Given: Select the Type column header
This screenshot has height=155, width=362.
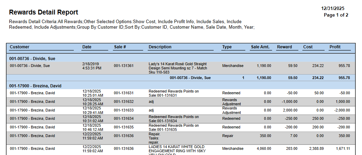Looking at the screenshot, I should coord(227,47).
